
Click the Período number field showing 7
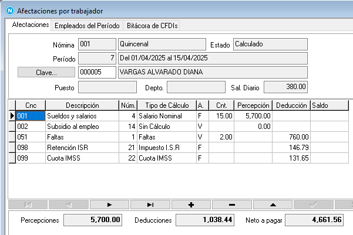point(97,58)
